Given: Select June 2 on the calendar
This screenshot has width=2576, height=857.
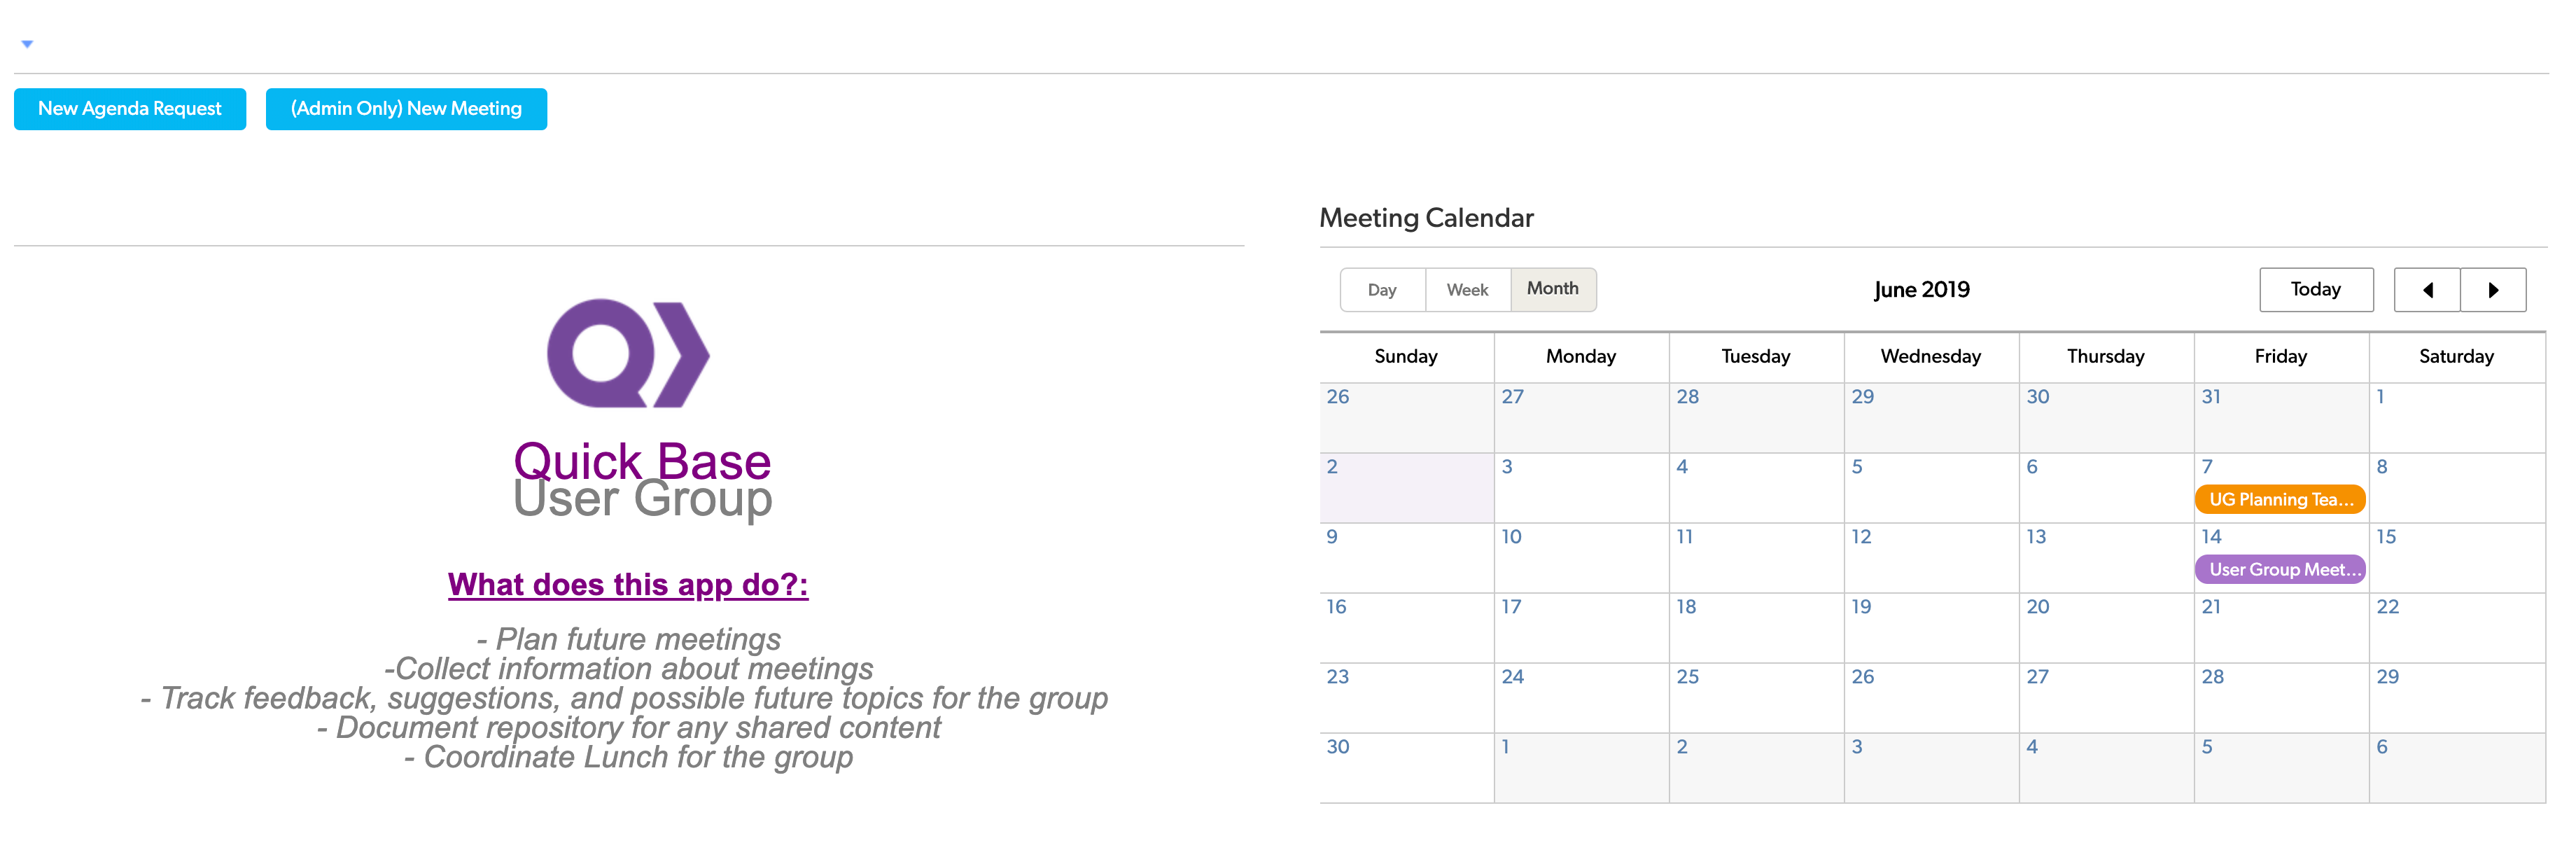Looking at the screenshot, I should tap(1407, 488).
